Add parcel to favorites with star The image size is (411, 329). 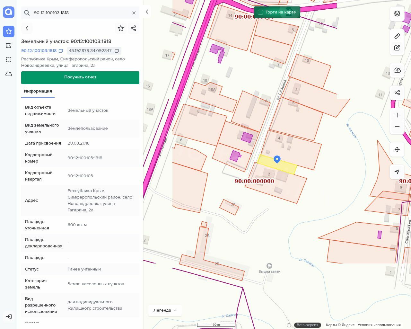click(x=121, y=28)
